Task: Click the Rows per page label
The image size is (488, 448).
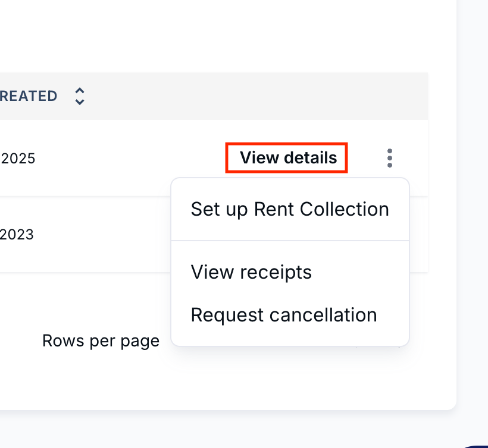Action: [101, 341]
